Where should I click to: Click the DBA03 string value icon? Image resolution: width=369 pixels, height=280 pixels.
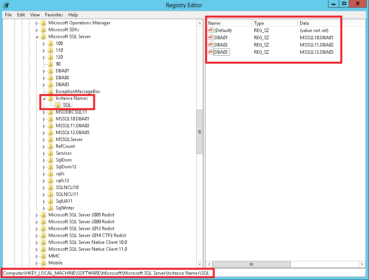pyautogui.click(x=210, y=52)
